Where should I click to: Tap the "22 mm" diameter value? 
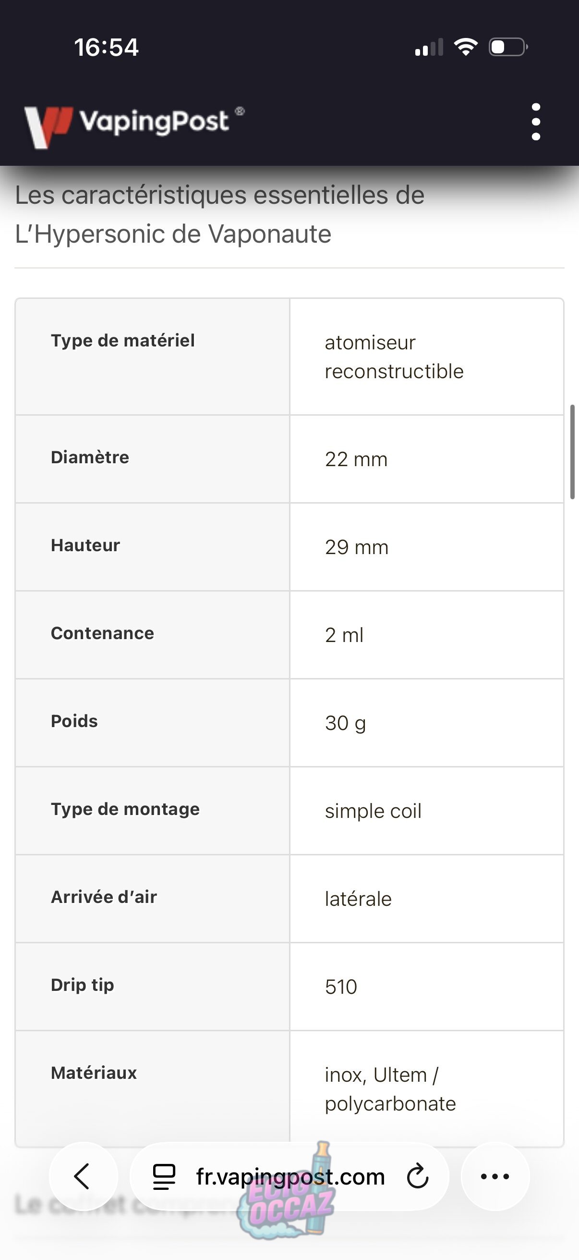[356, 459]
